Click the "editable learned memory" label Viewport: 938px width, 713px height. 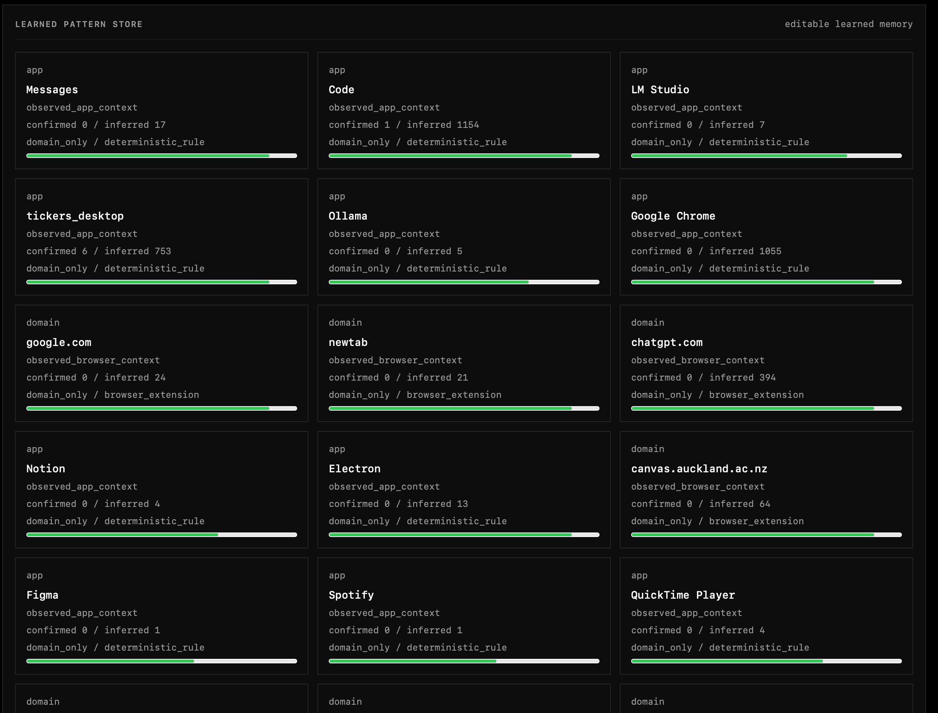click(x=848, y=24)
